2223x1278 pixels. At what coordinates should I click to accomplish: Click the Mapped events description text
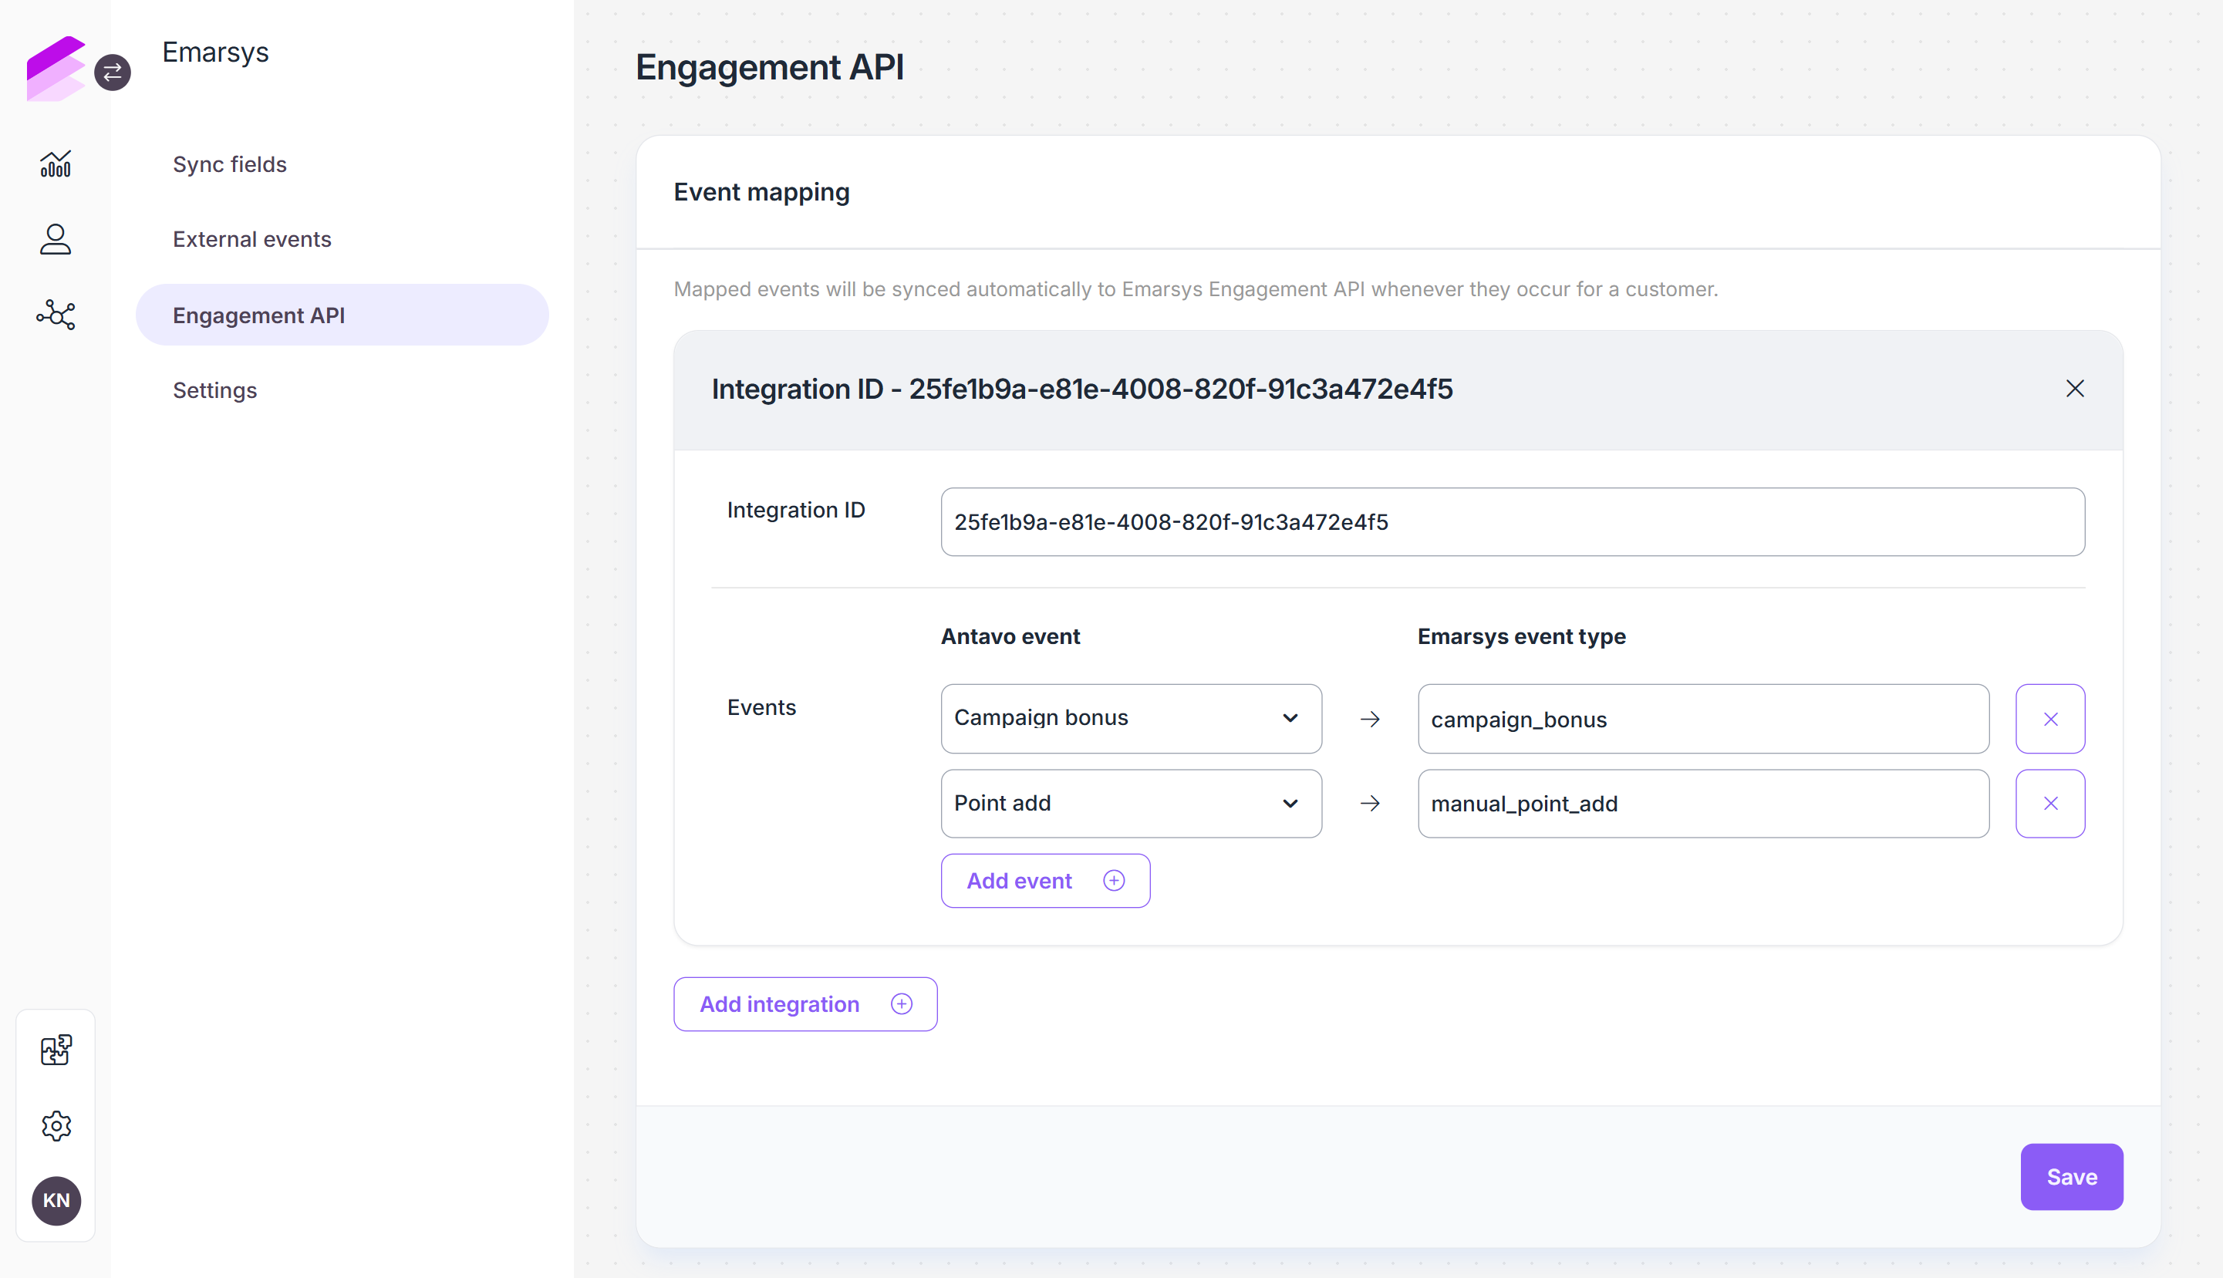1196,290
